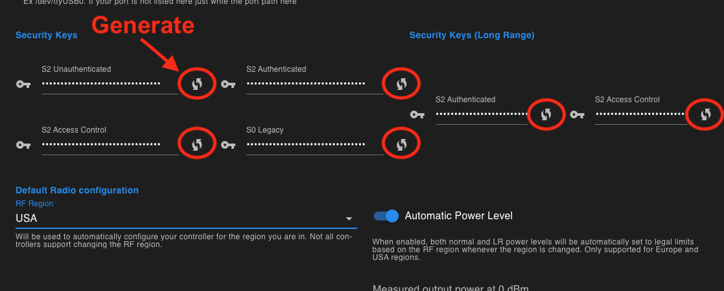Viewport: 724px width, 291px height.
Task: Click the Long Range S2 Authenticated key field
Action: 481,114
